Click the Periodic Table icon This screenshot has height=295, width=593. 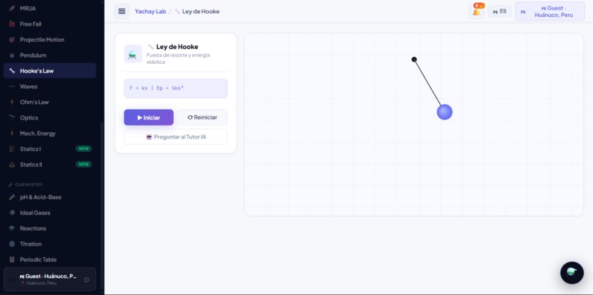[12, 260]
